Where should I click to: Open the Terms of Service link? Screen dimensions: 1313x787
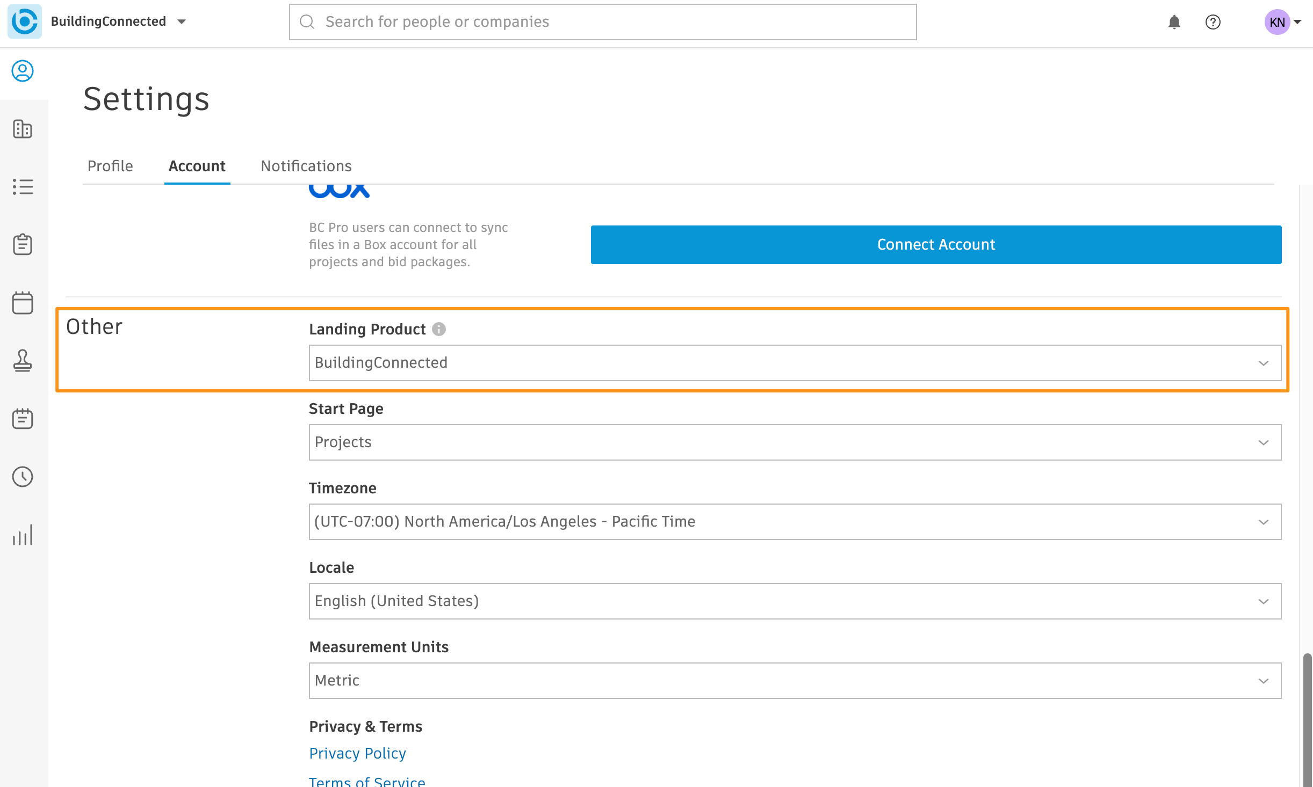[x=367, y=782]
